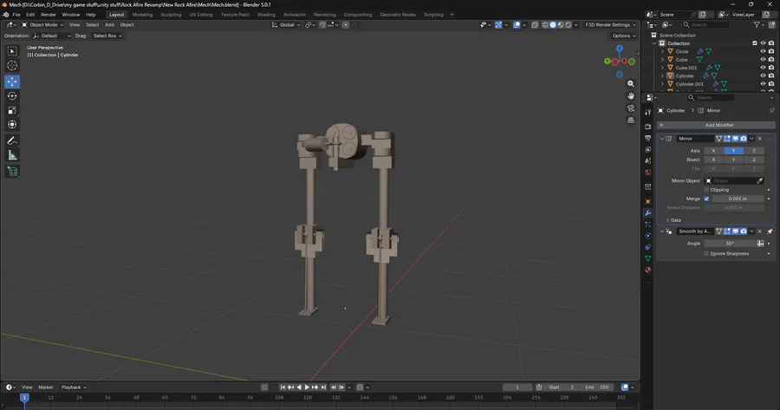Hide the Circle object in outliner
This screenshot has width=780, height=410.
click(x=763, y=52)
